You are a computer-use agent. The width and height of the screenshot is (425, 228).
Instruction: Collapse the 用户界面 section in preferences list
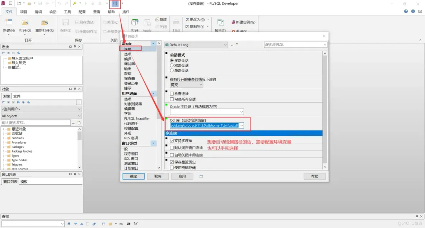tap(153, 93)
